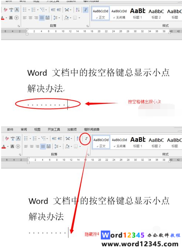Apply 标题 1 style in upper gallery

(x=138, y=13)
